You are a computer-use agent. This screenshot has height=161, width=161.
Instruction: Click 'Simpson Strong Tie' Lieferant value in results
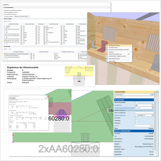pyautogui.click(x=30, y=76)
